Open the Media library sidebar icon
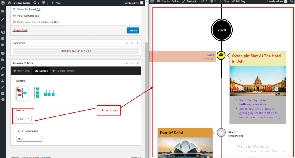The image size is (295, 158). click(3, 33)
